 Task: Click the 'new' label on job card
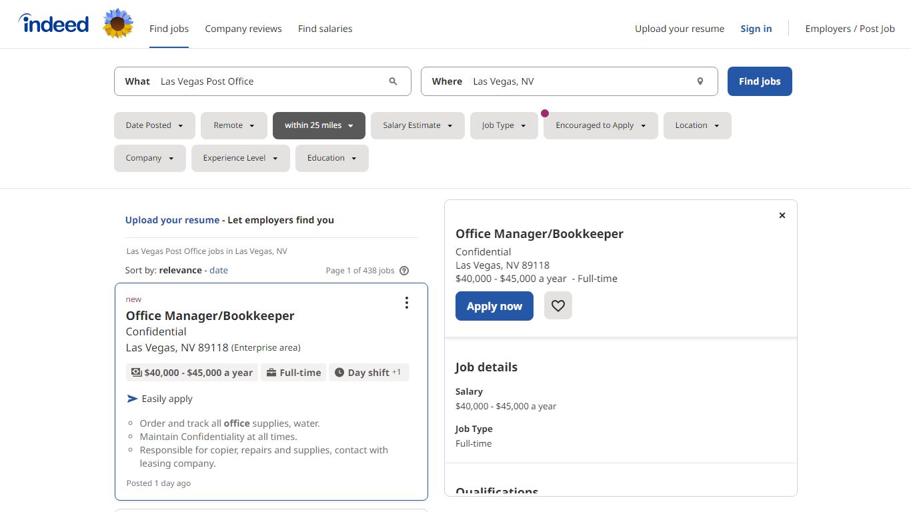pos(133,299)
